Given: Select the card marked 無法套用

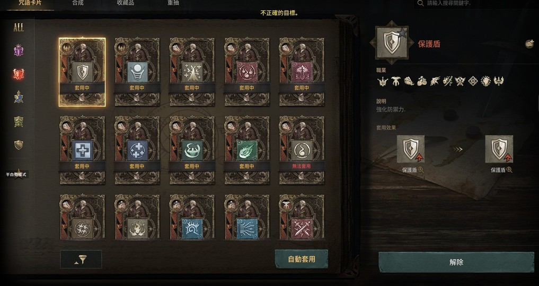Looking at the screenshot, I should pos(302,150).
